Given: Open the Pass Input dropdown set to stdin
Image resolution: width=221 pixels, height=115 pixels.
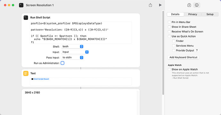Looking at the screenshot, I should pyautogui.click(x=72, y=57).
